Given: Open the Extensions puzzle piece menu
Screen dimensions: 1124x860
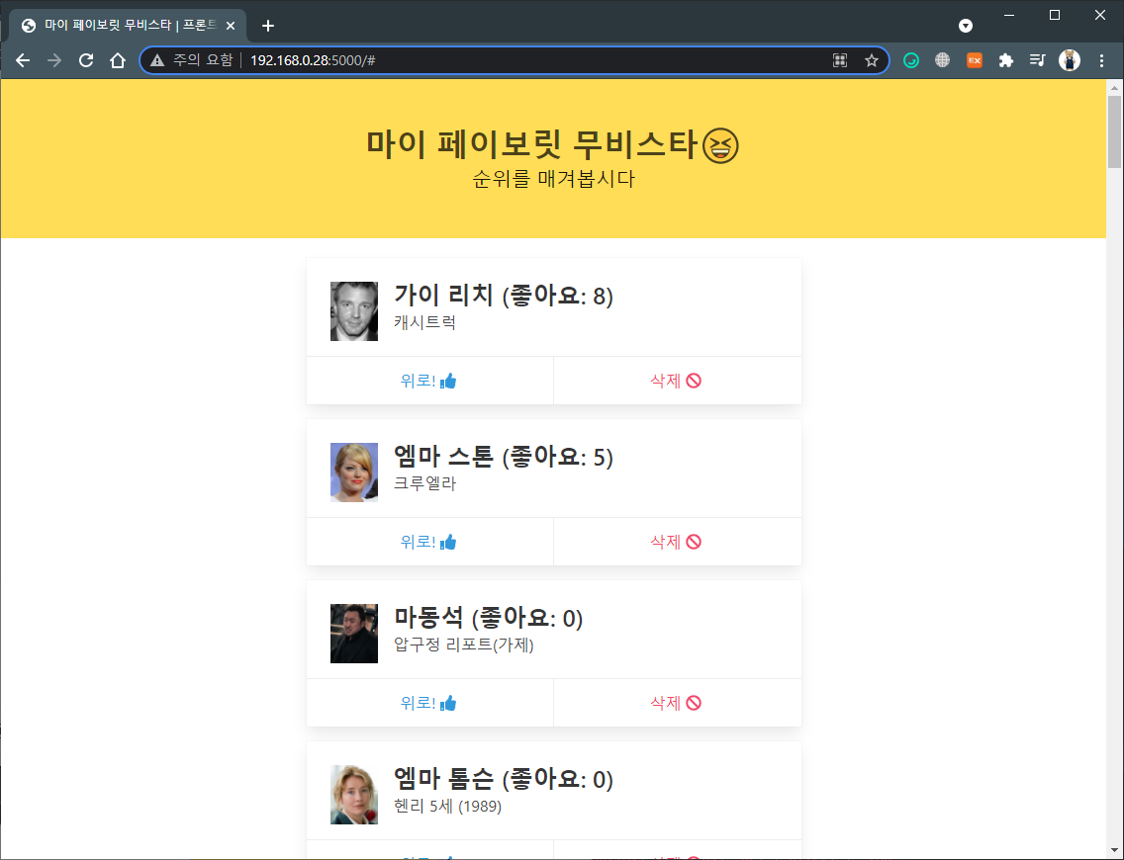Looking at the screenshot, I should click(x=1005, y=60).
